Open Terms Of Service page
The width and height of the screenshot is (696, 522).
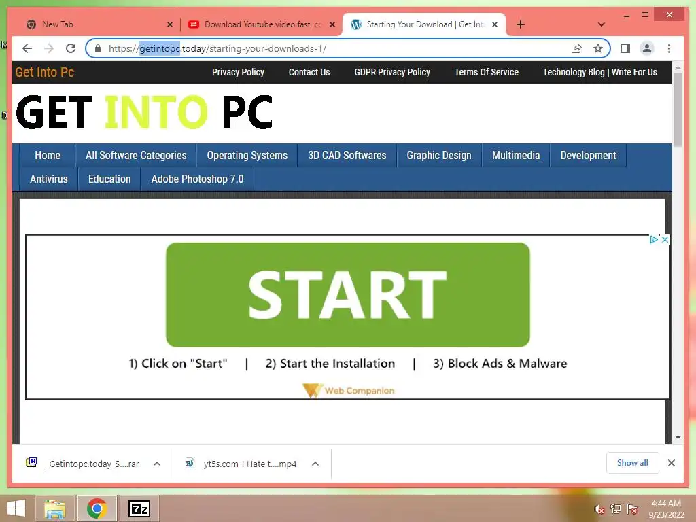click(487, 72)
